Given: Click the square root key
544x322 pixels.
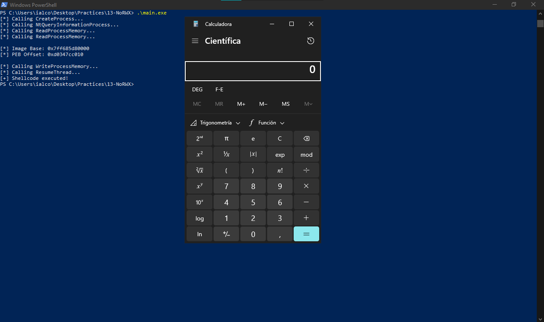Looking at the screenshot, I should click(x=200, y=170).
